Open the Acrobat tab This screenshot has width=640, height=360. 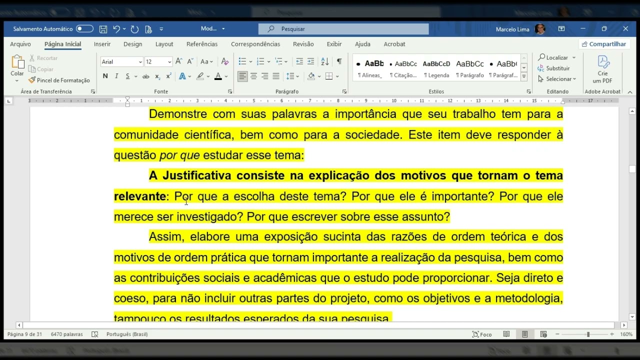tap(394, 44)
